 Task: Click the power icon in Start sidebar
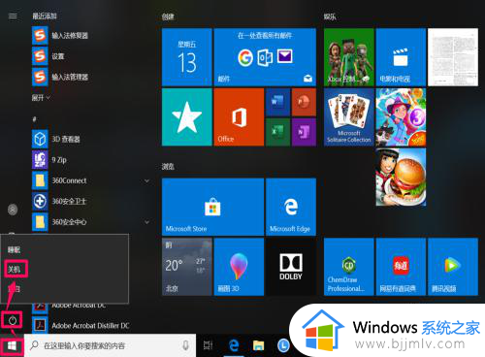coord(13,320)
